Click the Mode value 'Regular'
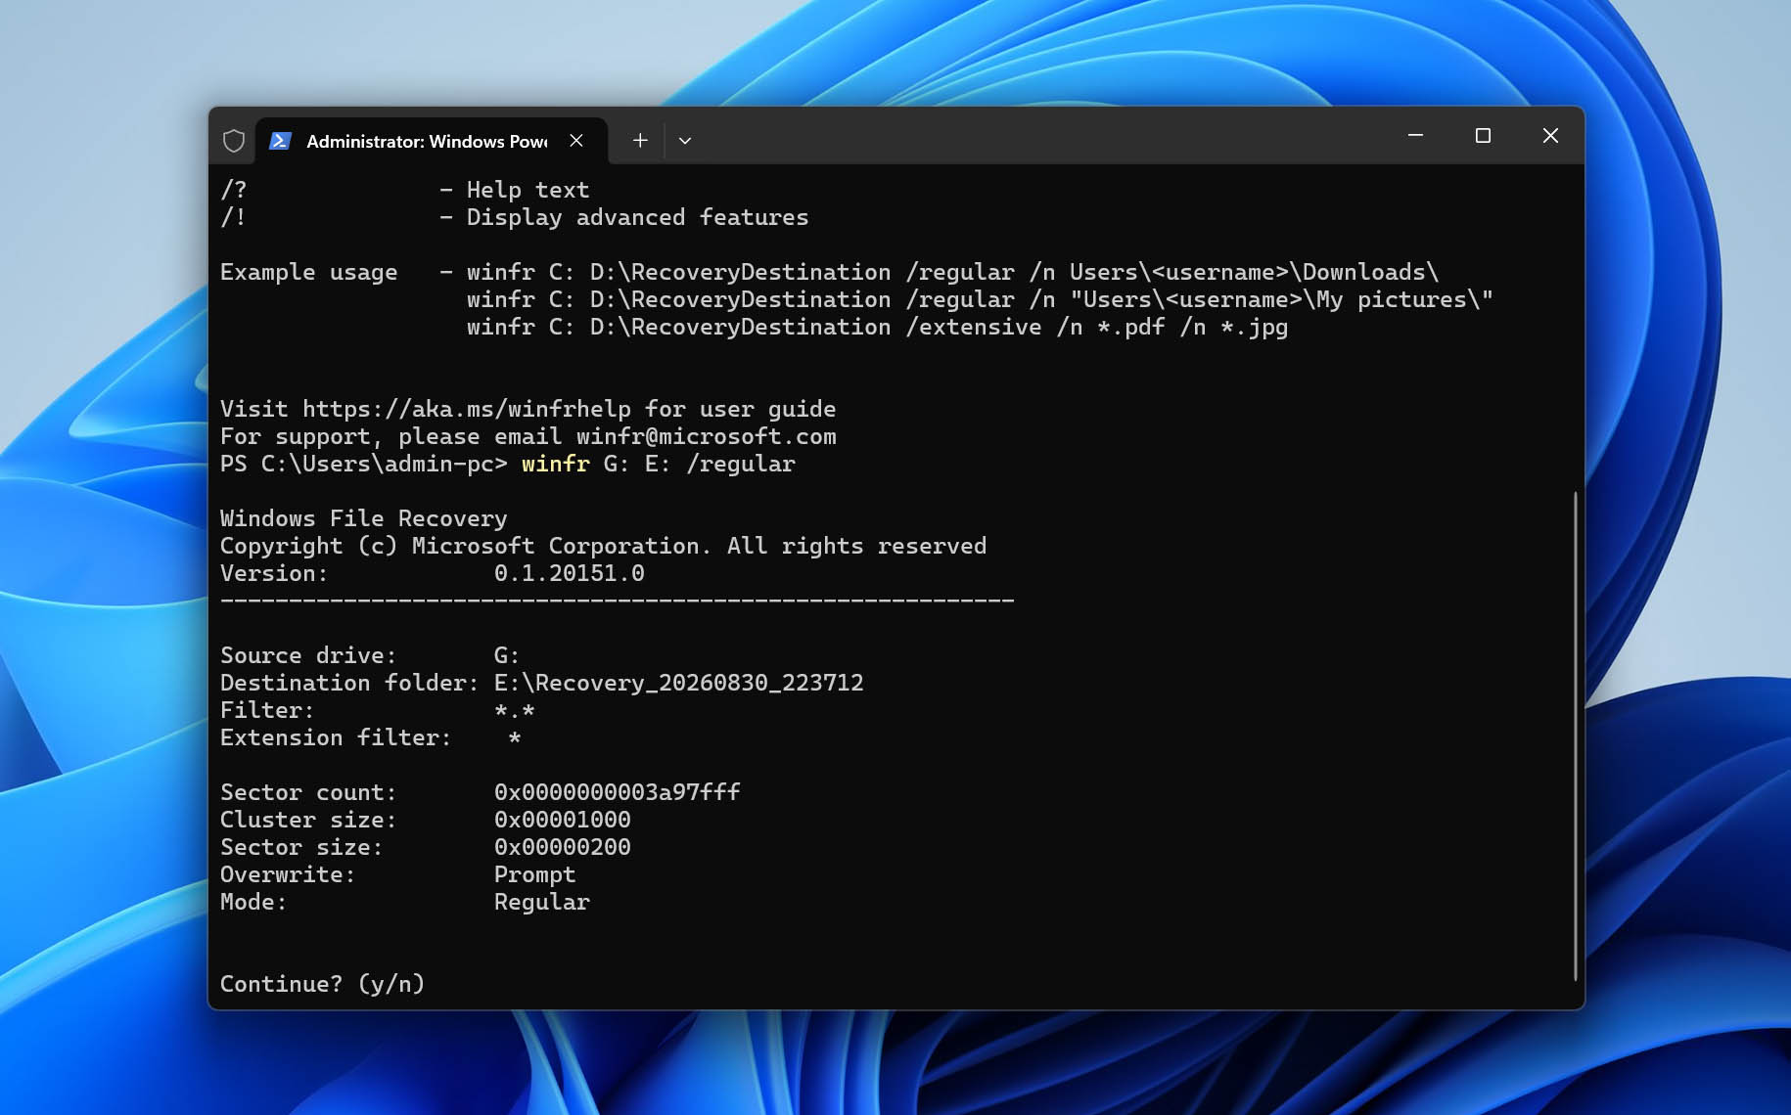Viewport: 1791px width, 1115px height. (x=542, y=902)
